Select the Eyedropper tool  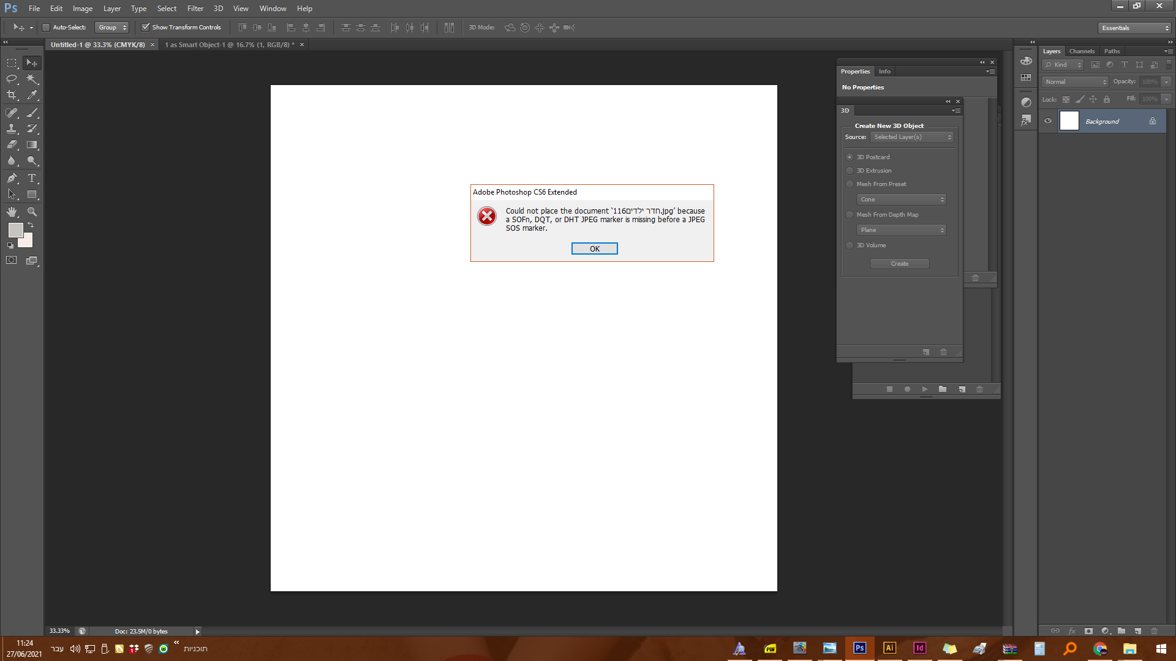(32, 95)
